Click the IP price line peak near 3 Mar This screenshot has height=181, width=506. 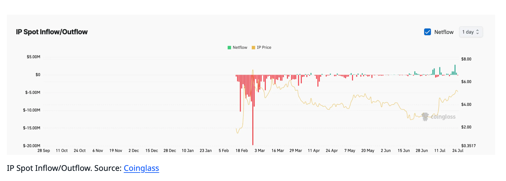tap(253, 70)
